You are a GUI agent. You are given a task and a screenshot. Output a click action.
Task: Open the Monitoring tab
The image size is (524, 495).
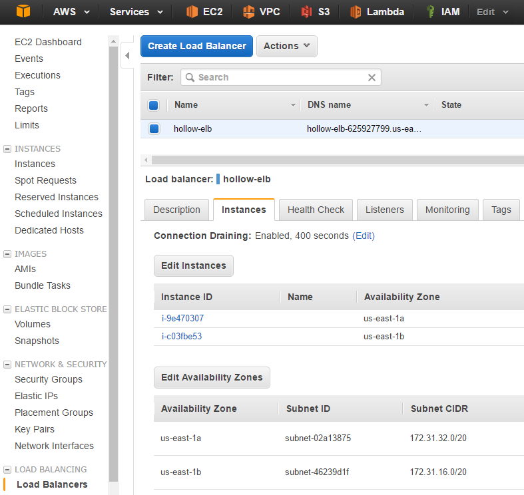pyautogui.click(x=447, y=210)
